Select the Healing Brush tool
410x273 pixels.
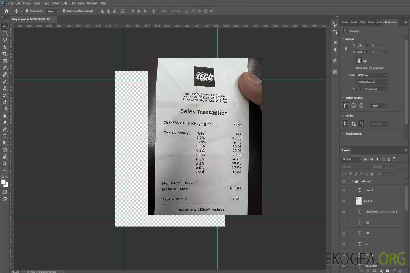pos(5,74)
